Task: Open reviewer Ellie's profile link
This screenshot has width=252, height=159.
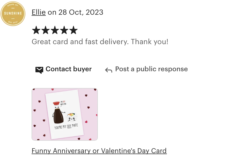Action: pos(39,12)
